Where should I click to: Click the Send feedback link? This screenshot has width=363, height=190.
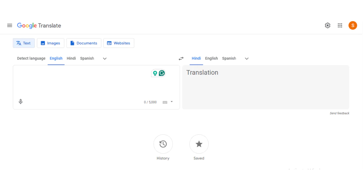pos(339,113)
